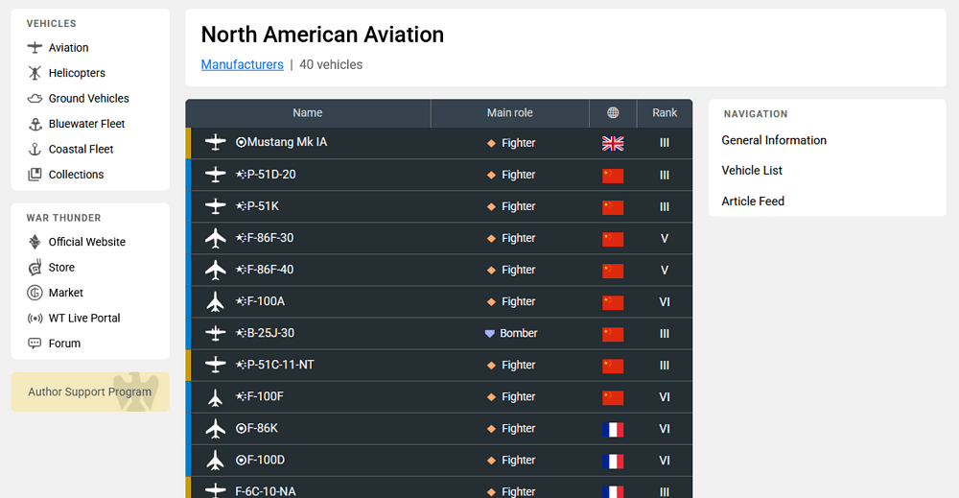Click the jet icon in F-100F row
Image resolution: width=959 pixels, height=498 pixels.
(x=215, y=397)
